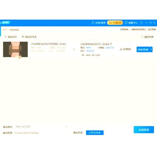Screen dimensions: 157x152
Task: Go to 首页 in the breadcrumb
Action: [5, 30]
